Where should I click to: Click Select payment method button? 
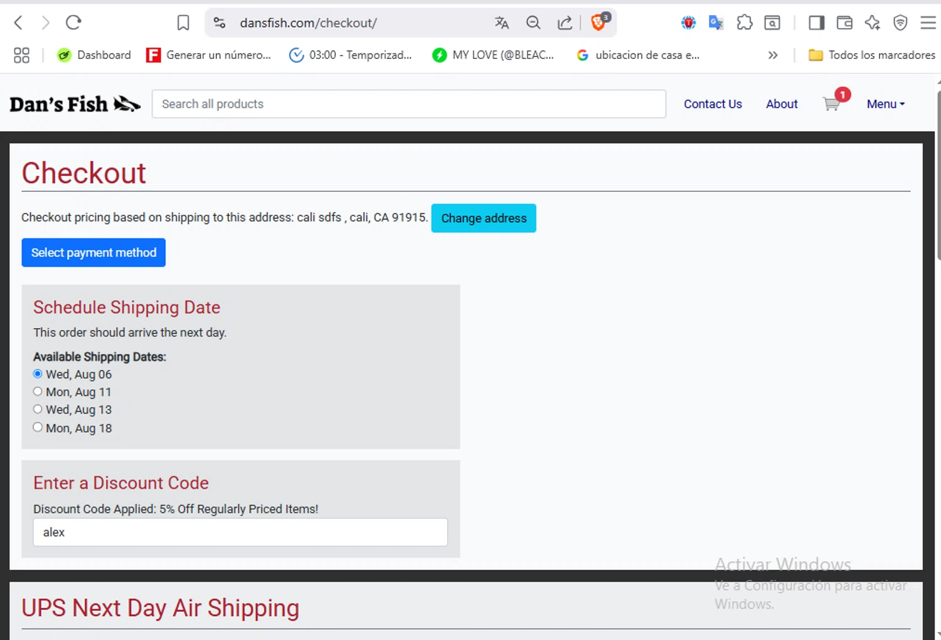(x=93, y=252)
